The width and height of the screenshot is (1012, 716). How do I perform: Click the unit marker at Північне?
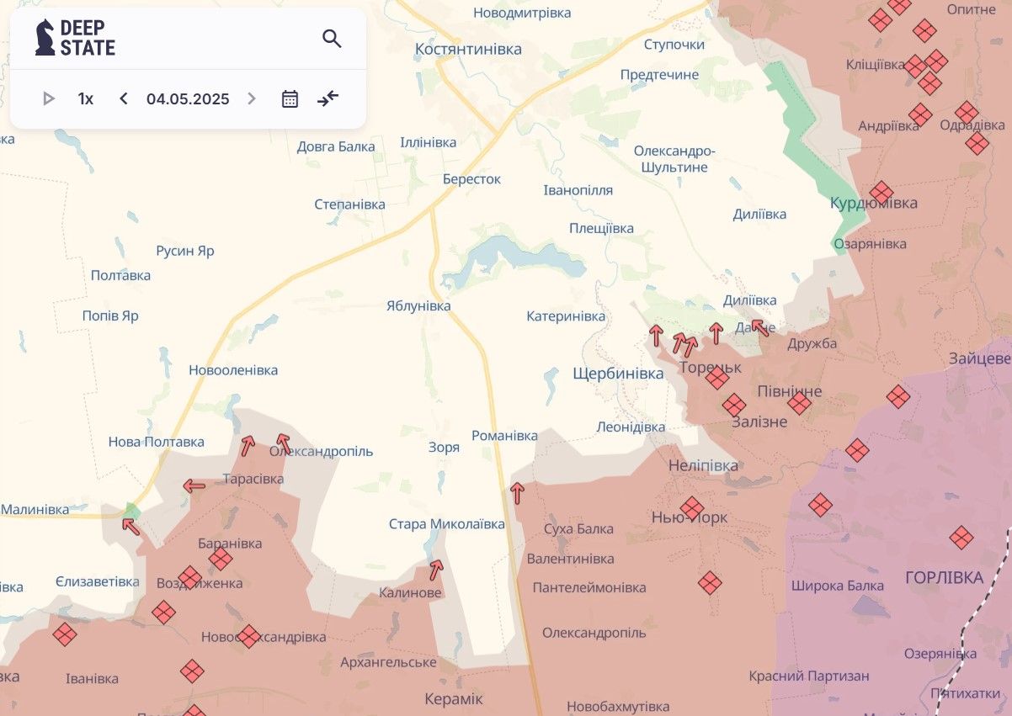[799, 403]
